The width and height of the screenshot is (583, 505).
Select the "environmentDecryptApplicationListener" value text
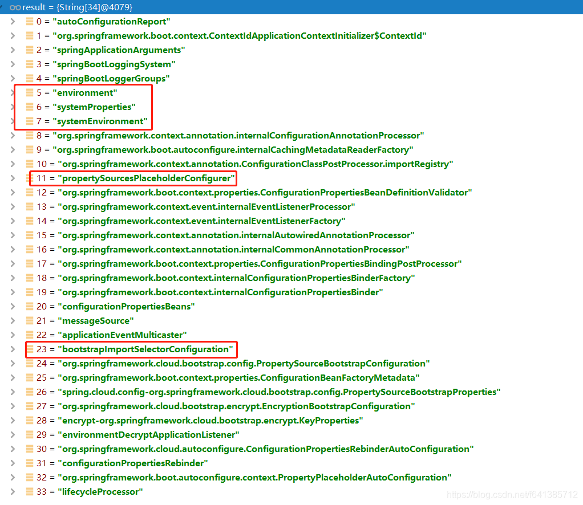pos(148,435)
